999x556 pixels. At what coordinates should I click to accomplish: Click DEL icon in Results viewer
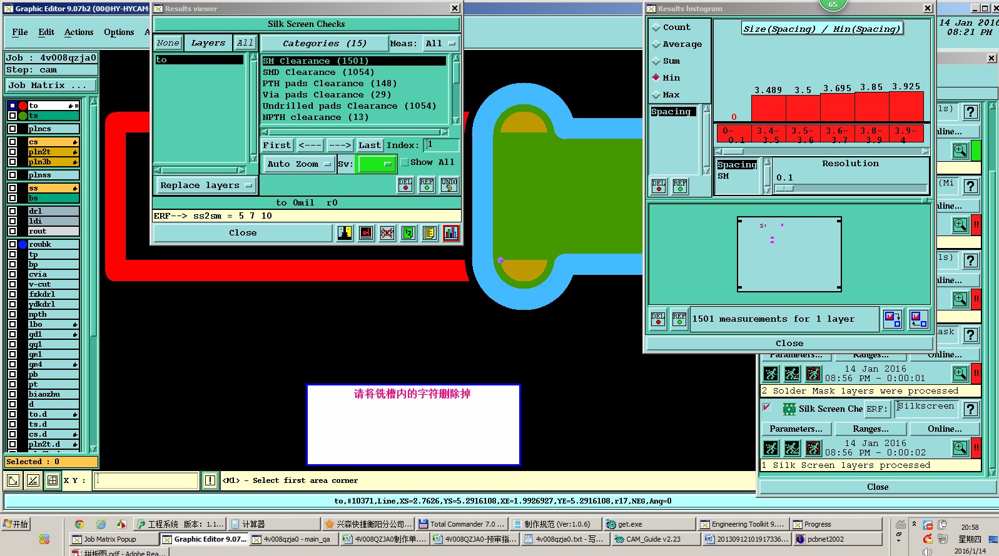click(405, 185)
